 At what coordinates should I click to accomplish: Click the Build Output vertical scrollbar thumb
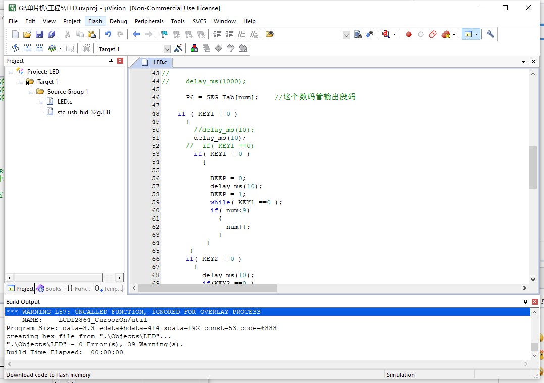534,347
